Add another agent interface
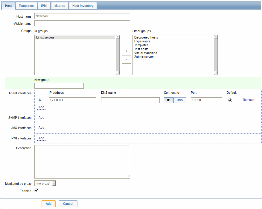 pyautogui.click(x=41, y=107)
